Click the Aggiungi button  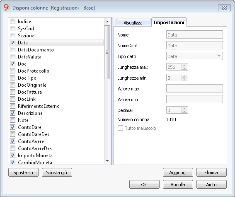(178, 173)
